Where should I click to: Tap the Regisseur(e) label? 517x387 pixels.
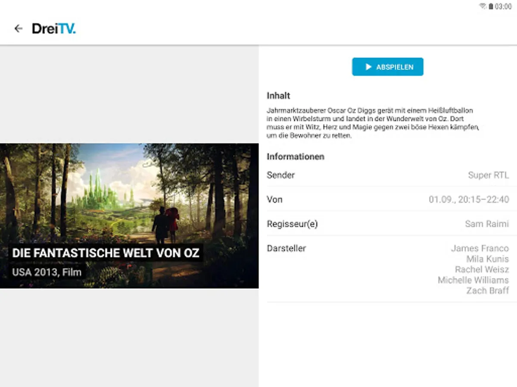292,224
